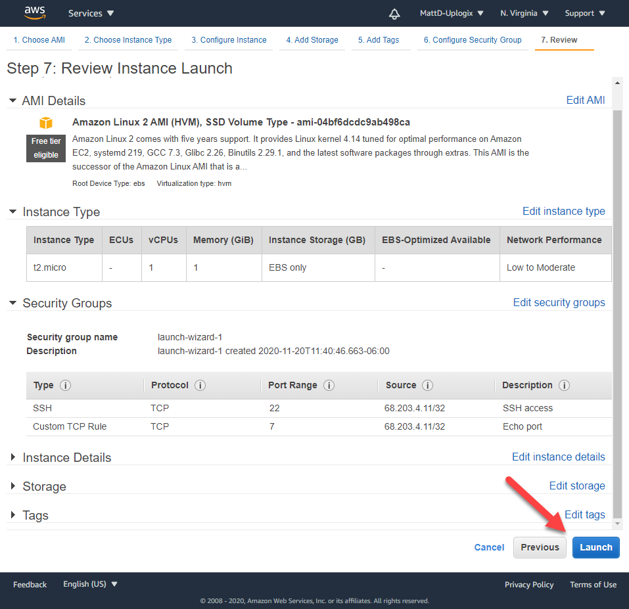This screenshot has height=609, width=629.
Task: Click info icon beside Protocol column
Action: (x=200, y=386)
